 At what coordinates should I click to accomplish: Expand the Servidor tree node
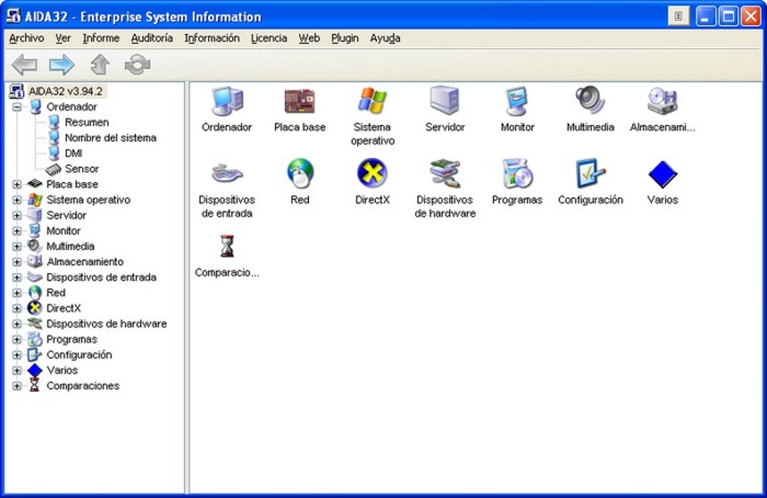point(17,215)
